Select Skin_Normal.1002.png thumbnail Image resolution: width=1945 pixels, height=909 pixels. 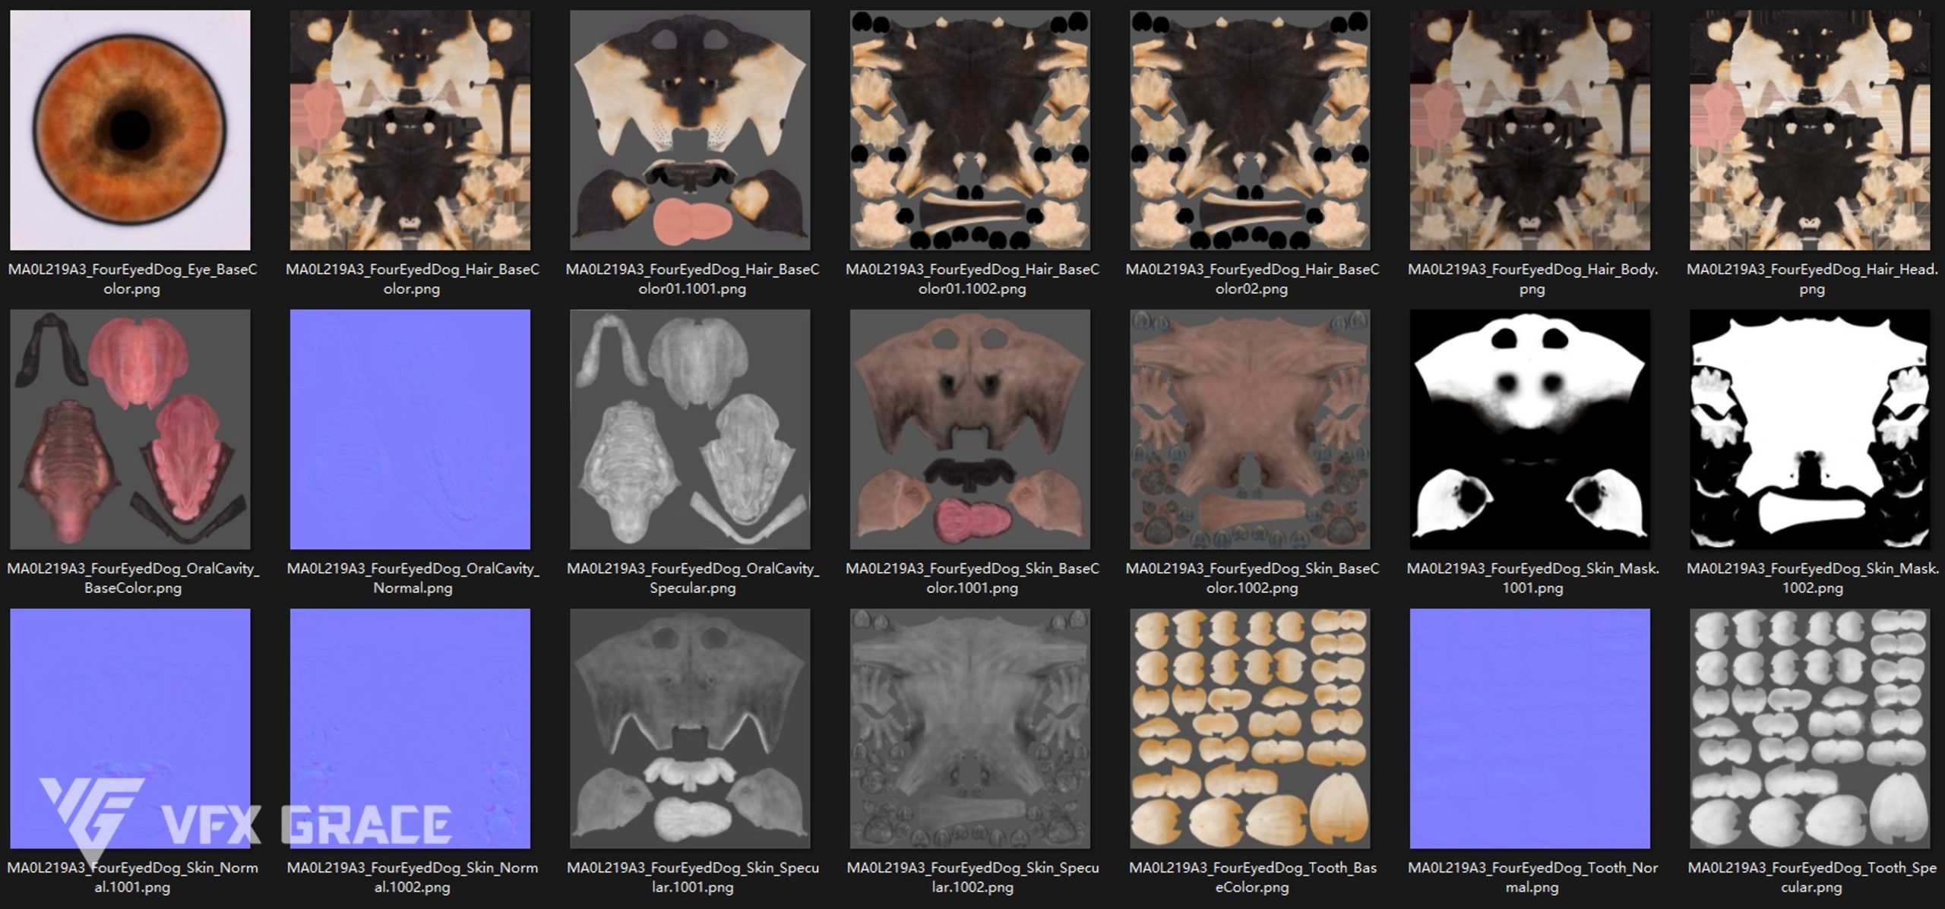[x=410, y=728]
